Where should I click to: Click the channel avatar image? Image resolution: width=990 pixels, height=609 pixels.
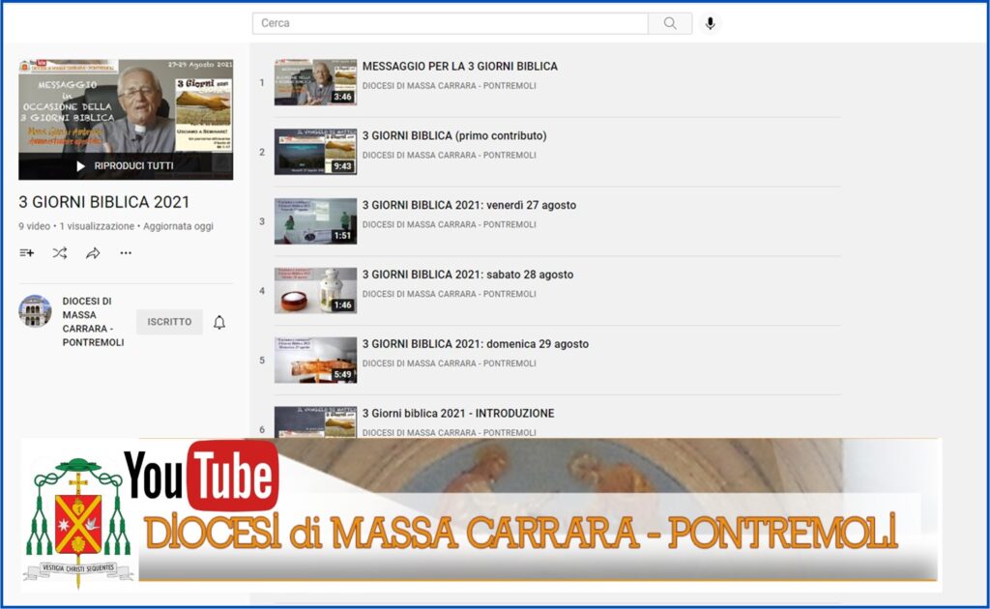tap(35, 311)
